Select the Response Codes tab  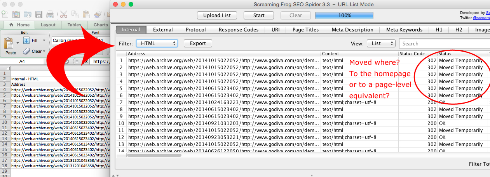click(x=239, y=29)
